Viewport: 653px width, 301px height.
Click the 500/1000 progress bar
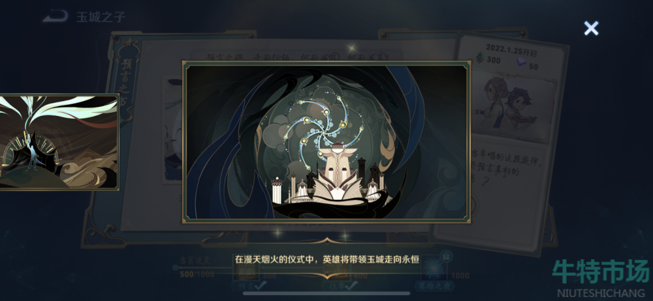[204, 268]
